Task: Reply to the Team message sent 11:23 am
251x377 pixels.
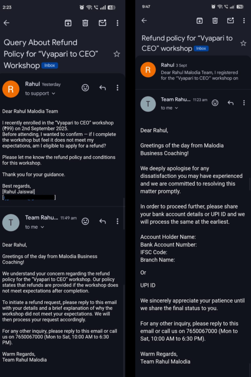Action: point(230,103)
